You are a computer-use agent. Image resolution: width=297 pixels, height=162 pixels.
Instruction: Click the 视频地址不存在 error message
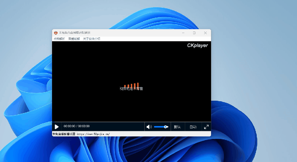coord(131,89)
